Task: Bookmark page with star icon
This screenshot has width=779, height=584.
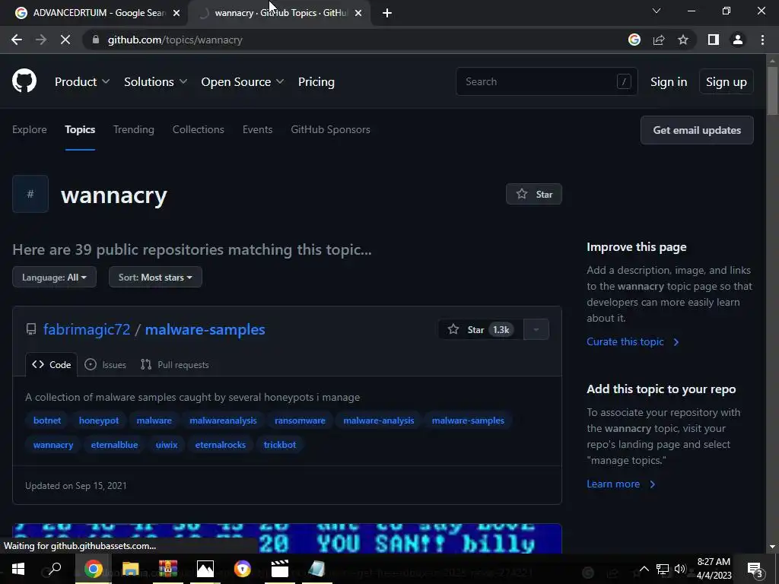Action: [x=683, y=40]
